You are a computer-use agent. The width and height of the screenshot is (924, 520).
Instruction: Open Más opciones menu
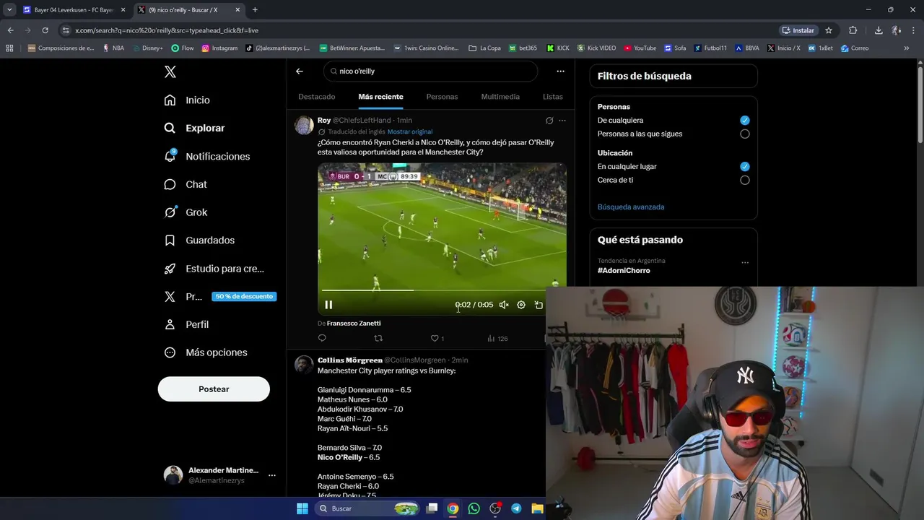click(206, 352)
